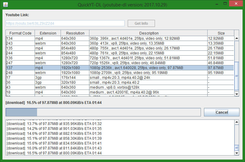Click the Size column header
Image resolution: width=245 pixels, height=162 pixels.
(x=221, y=33)
